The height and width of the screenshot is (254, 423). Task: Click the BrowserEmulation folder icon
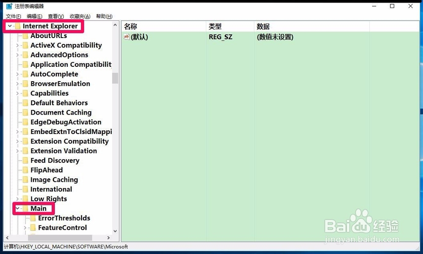(x=25, y=84)
